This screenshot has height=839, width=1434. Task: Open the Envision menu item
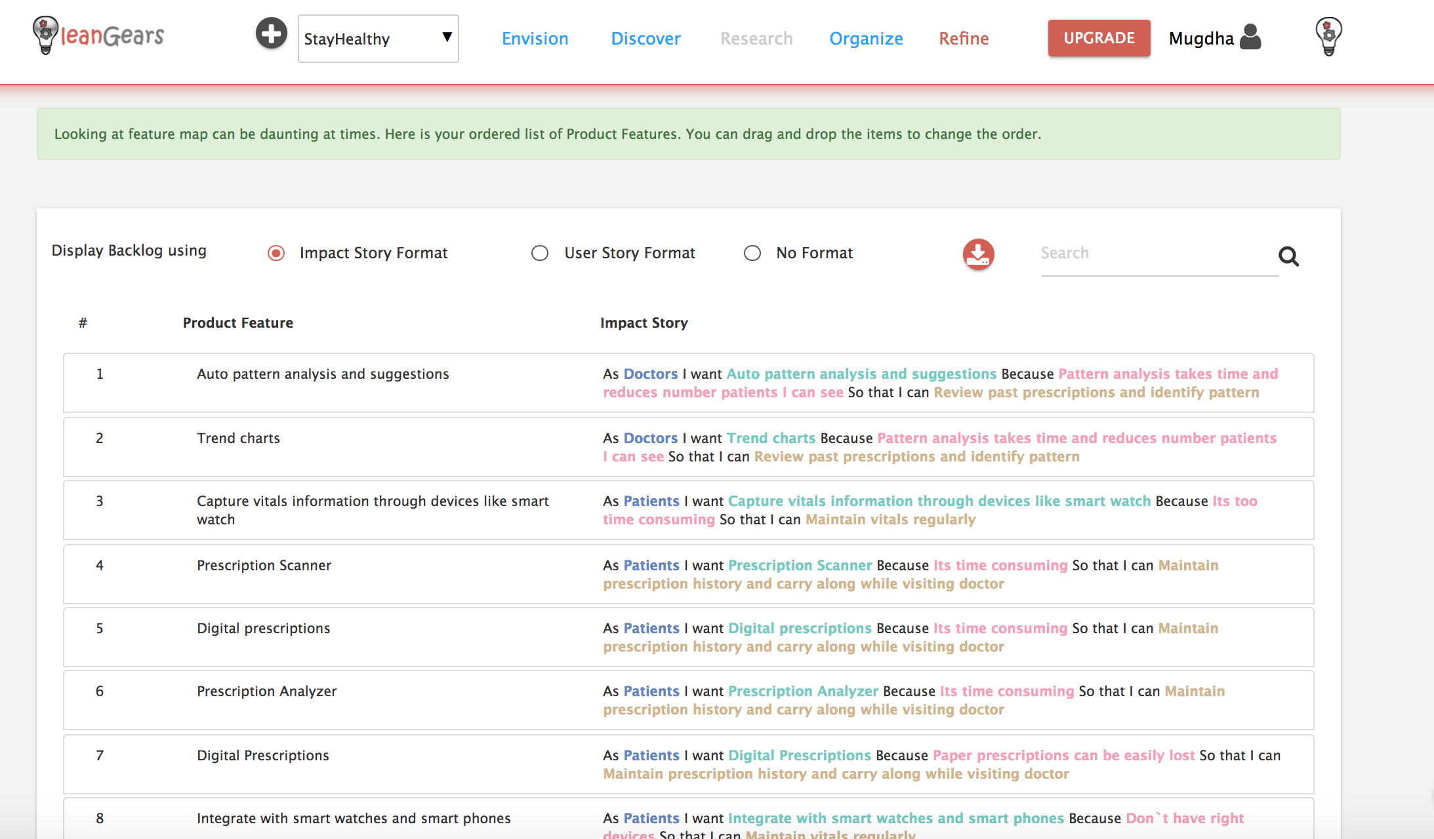point(535,39)
